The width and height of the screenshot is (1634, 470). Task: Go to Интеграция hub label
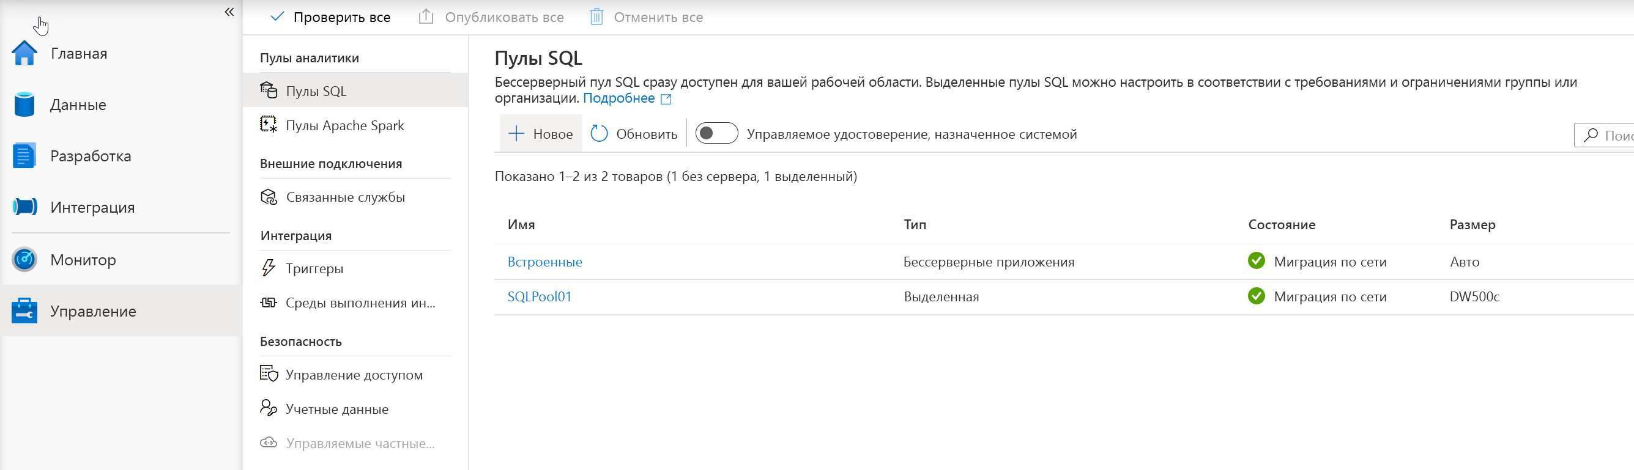(92, 208)
